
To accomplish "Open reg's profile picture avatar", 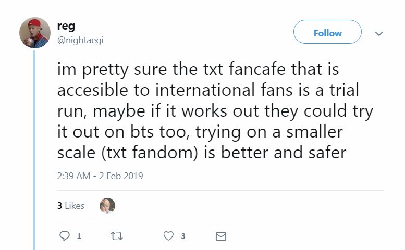I will [x=34, y=33].
